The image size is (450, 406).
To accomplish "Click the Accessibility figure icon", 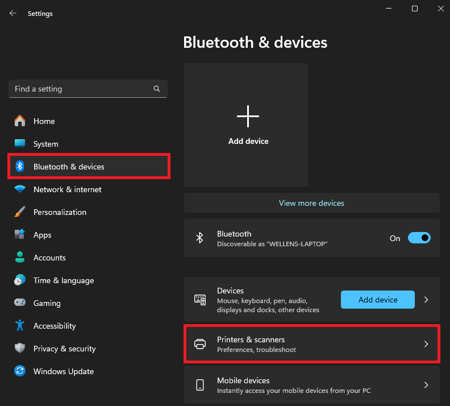I will point(20,326).
